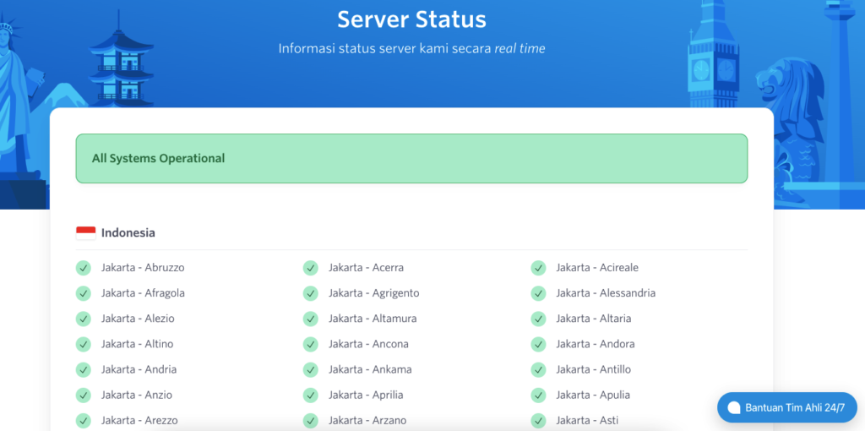Screen dimensions: 865x431
Task: Open Bantuan Tim Ahli 24/7 chat
Action: pyautogui.click(x=787, y=408)
